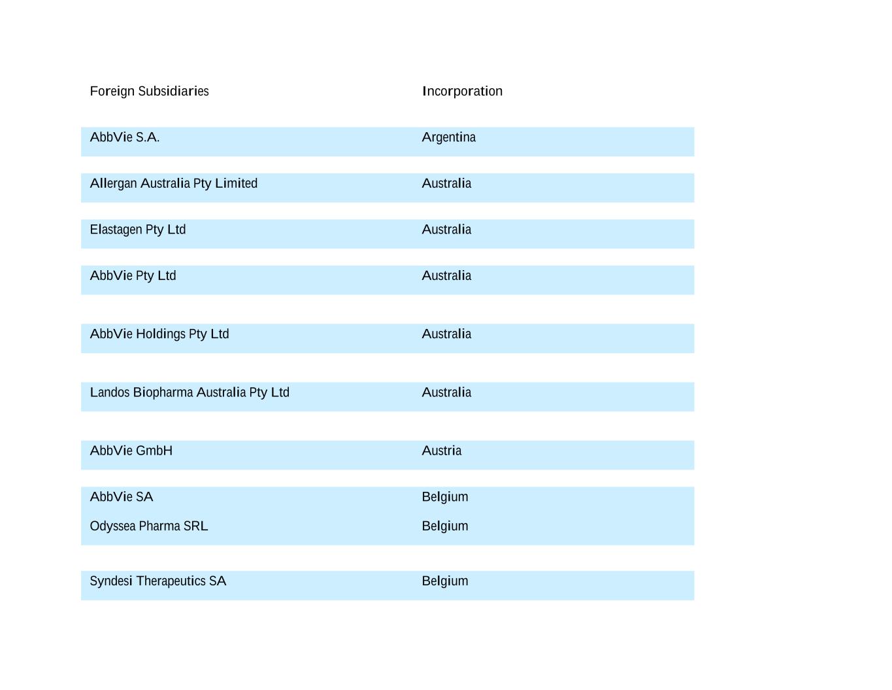Click Australia beside Landos Biopharma row
892x690 pixels.
(446, 392)
